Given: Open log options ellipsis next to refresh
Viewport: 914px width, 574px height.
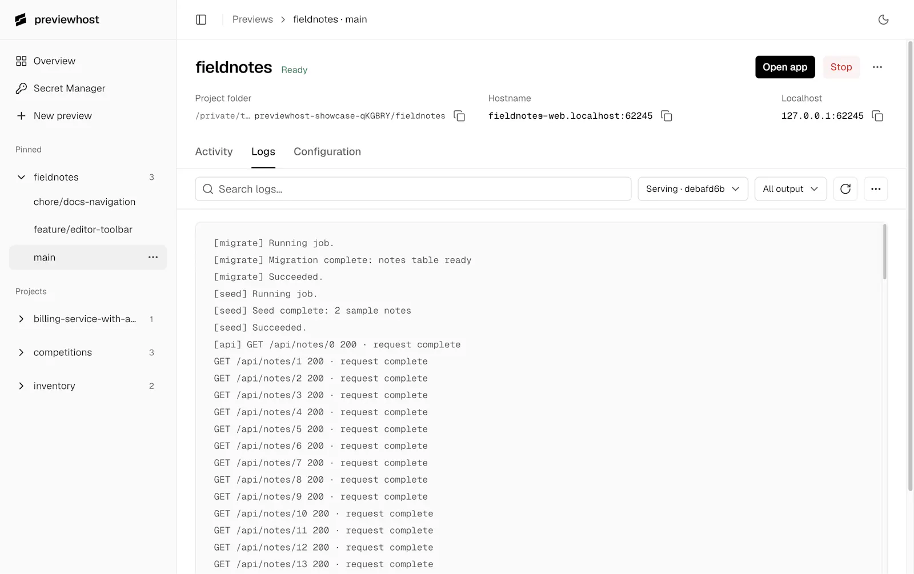Looking at the screenshot, I should click(x=876, y=189).
